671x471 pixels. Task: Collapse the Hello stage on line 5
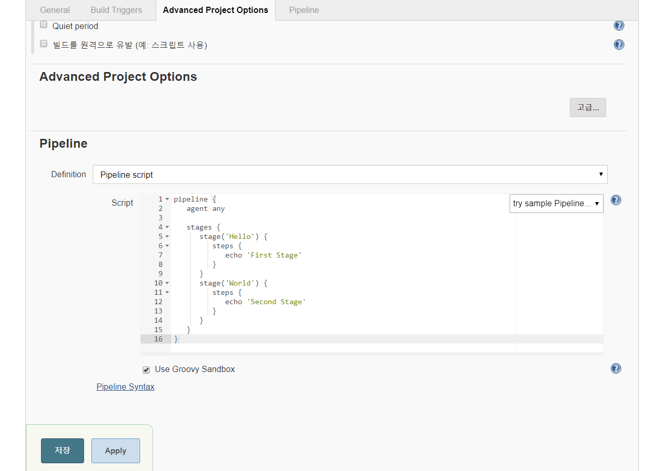pyautogui.click(x=167, y=237)
